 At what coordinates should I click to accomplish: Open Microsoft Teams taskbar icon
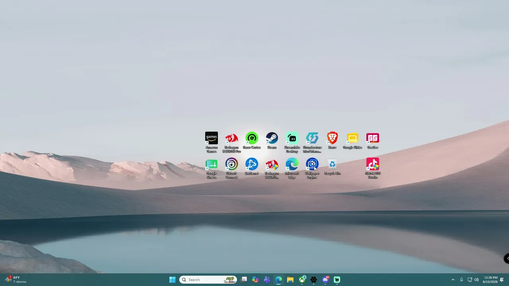(x=267, y=280)
